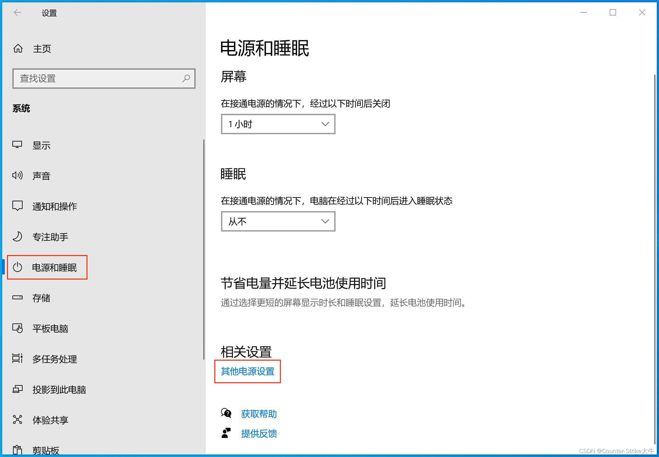Click the Tablet mode icon
The width and height of the screenshot is (659, 457).
coord(17,328)
